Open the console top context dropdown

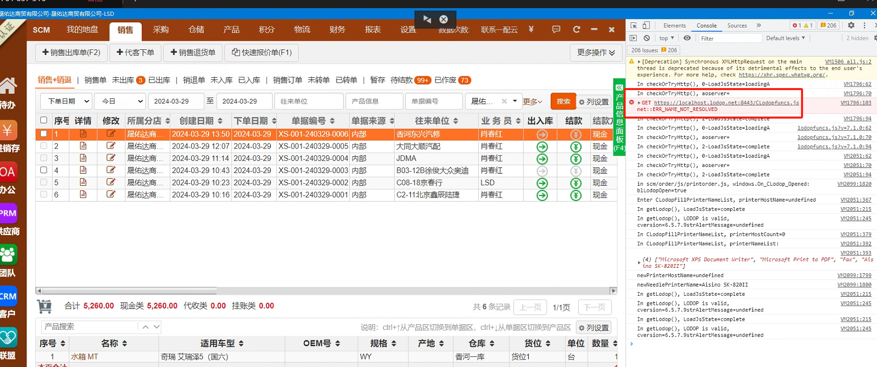point(666,38)
